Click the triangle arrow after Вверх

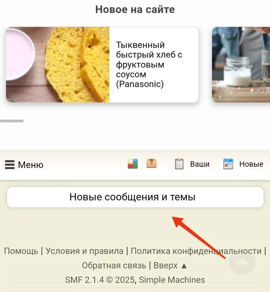(x=184, y=266)
